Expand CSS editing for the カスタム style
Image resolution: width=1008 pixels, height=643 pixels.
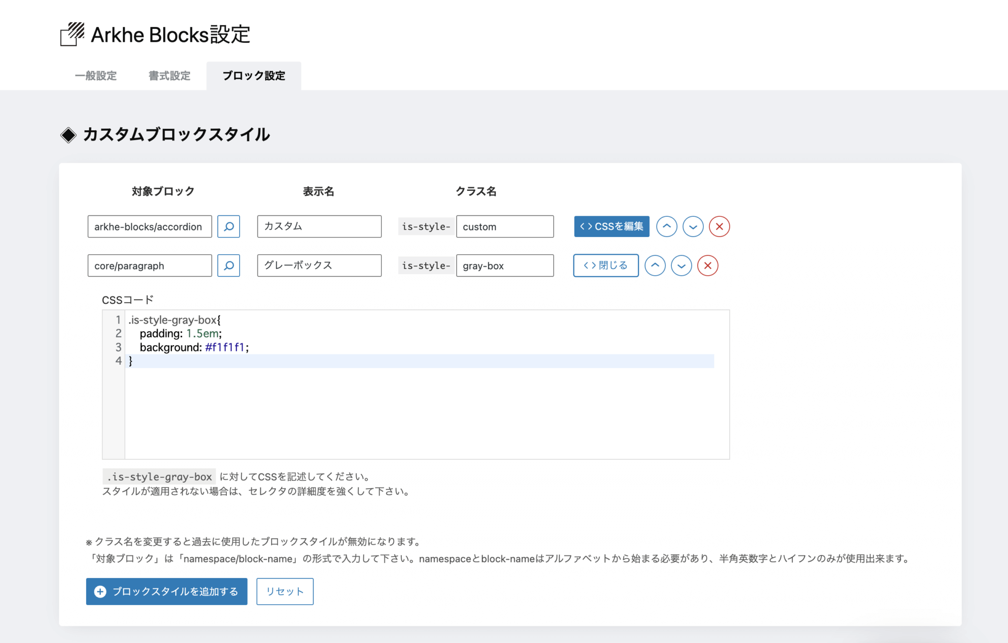pyautogui.click(x=611, y=227)
